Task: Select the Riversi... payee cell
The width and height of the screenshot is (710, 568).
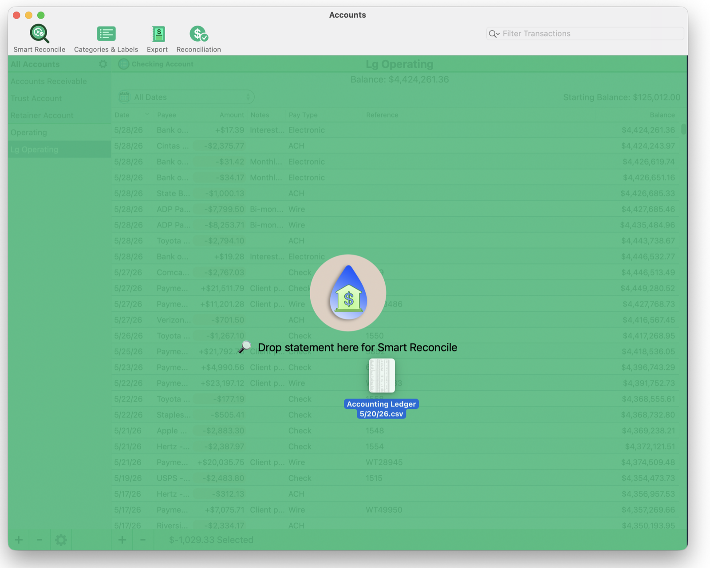Action: [173, 526]
